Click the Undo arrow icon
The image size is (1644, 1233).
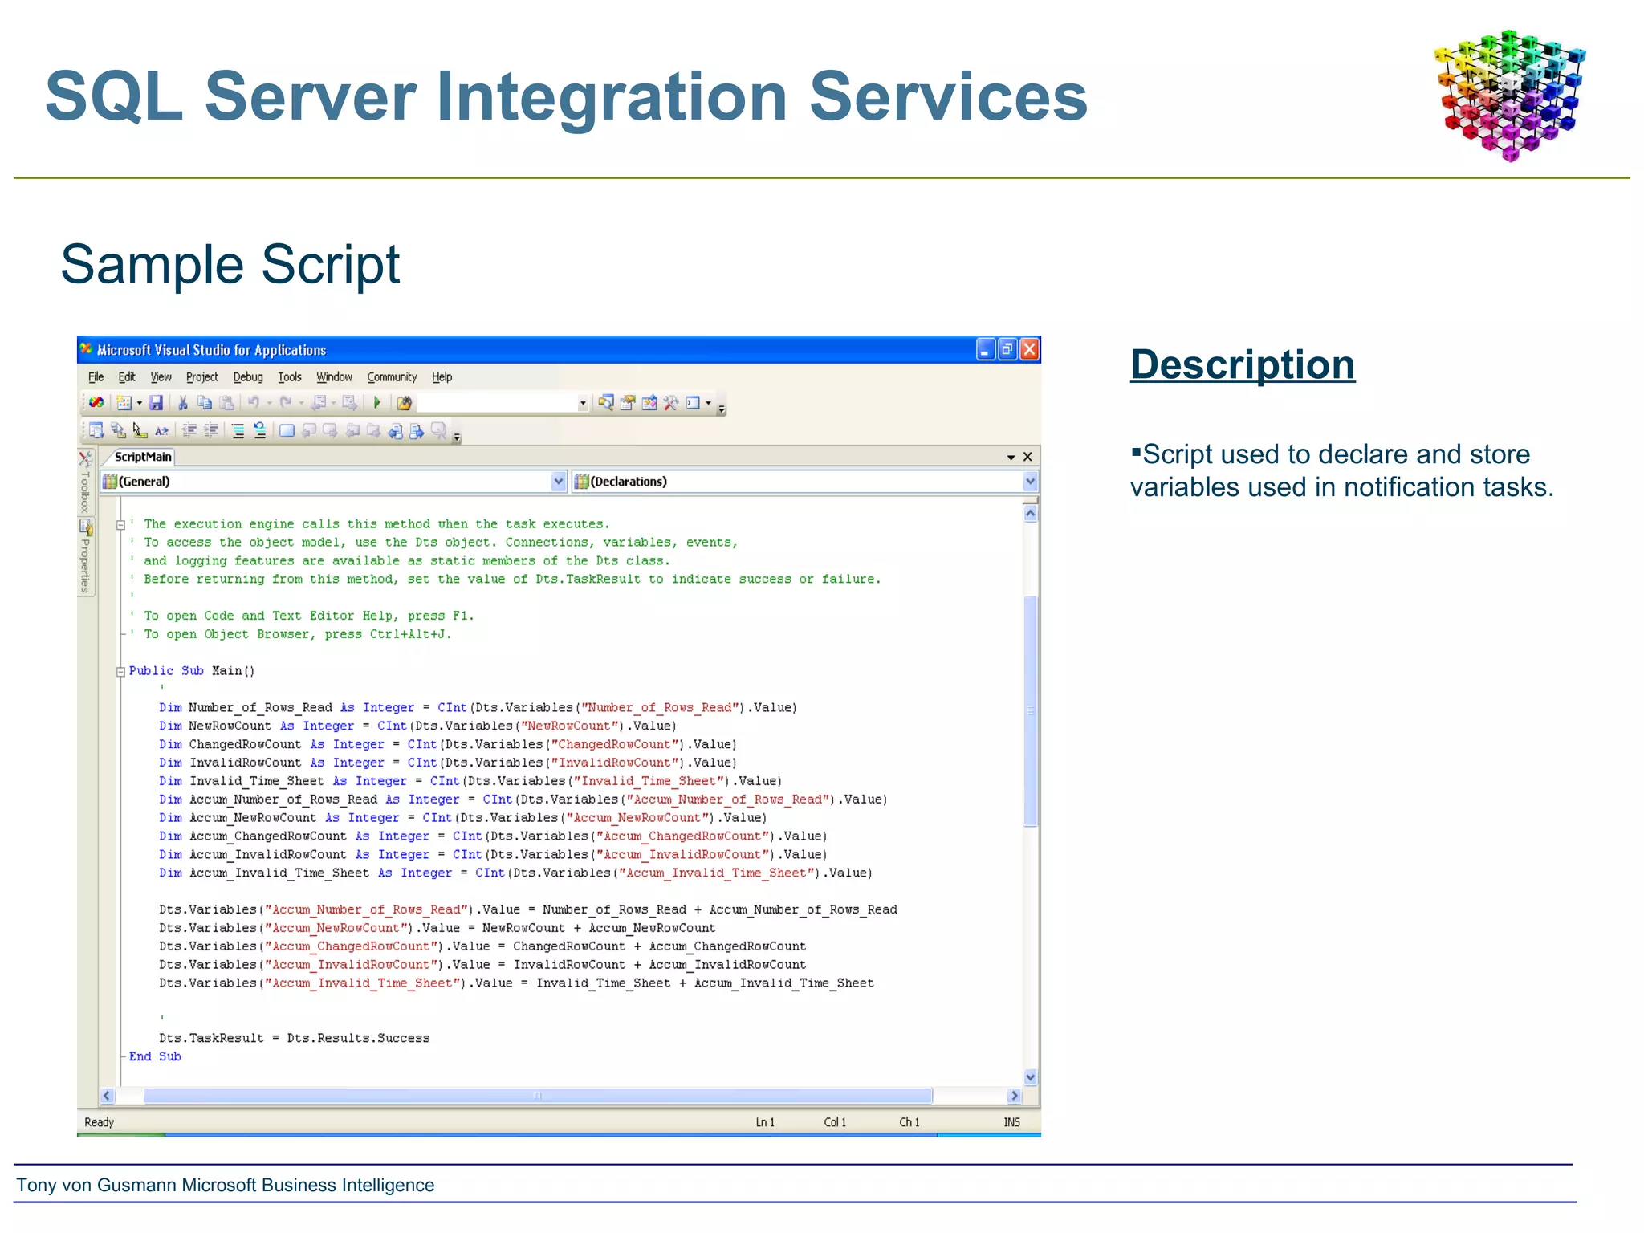(254, 403)
